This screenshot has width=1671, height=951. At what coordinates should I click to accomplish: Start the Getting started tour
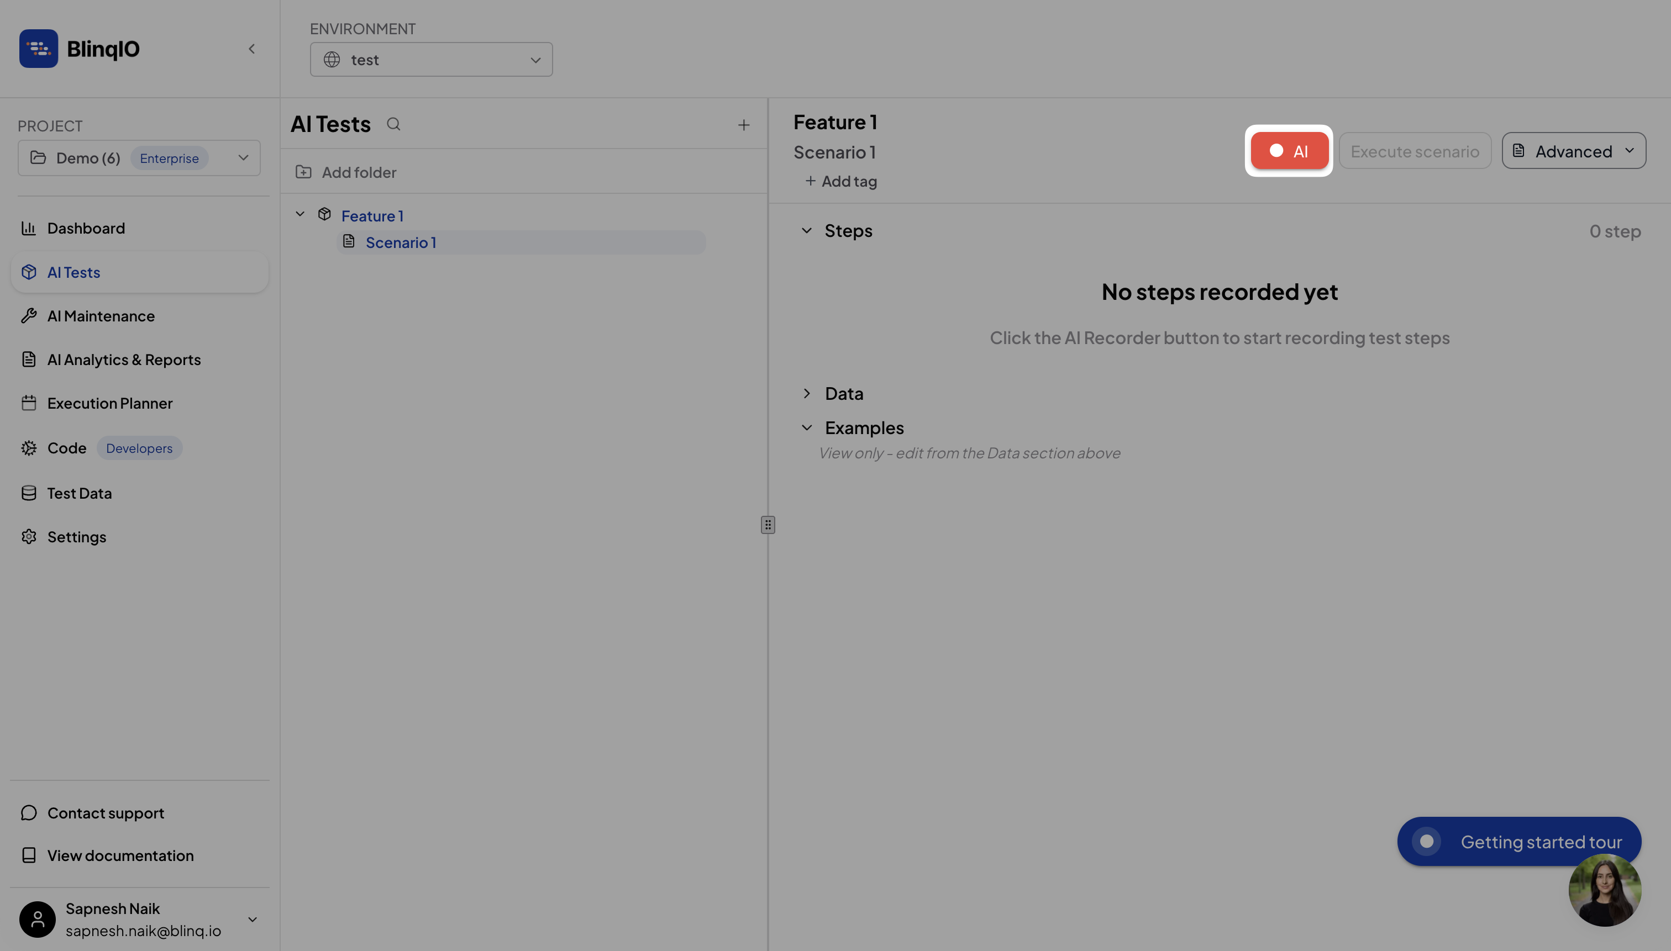pyautogui.click(x=1518, y=841)
